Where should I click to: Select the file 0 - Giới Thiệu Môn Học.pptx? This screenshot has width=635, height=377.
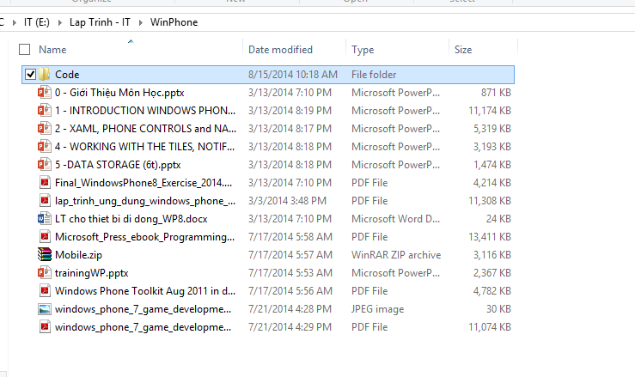[119, 93]
